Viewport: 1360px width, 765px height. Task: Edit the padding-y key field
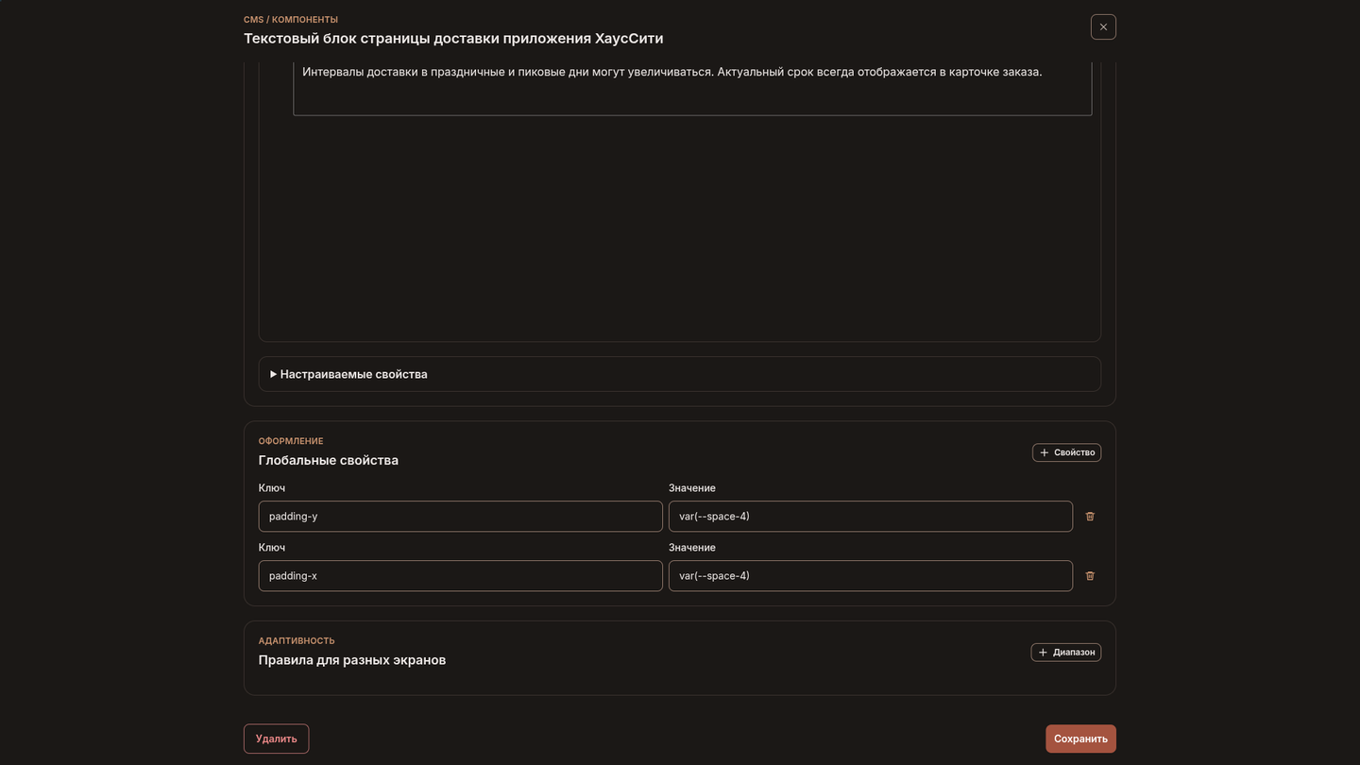(x=461, y=517)
